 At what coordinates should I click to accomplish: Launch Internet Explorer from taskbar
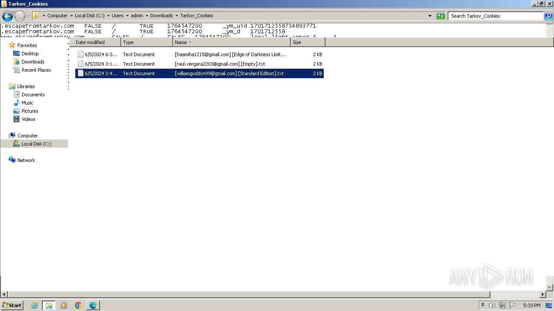pyautogui.click(x=34, y=305)
